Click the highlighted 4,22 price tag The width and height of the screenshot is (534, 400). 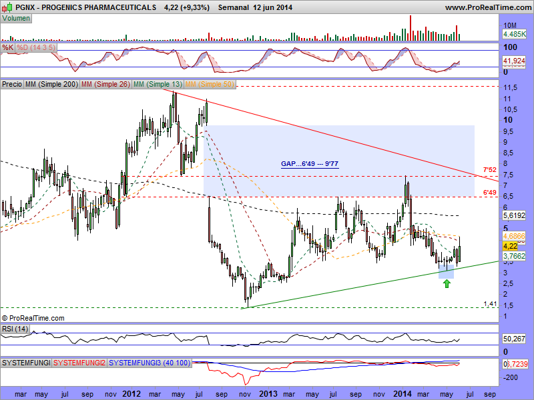tap(510, 246)
